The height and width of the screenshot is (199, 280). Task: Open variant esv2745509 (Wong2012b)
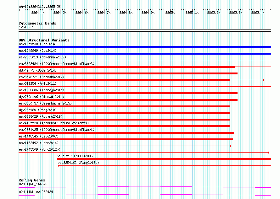click(x=40, y=149)
